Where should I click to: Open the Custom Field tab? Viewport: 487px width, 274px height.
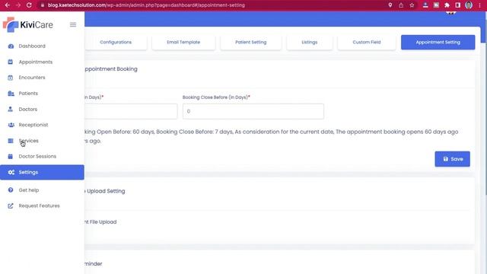[x=367, y=43]
